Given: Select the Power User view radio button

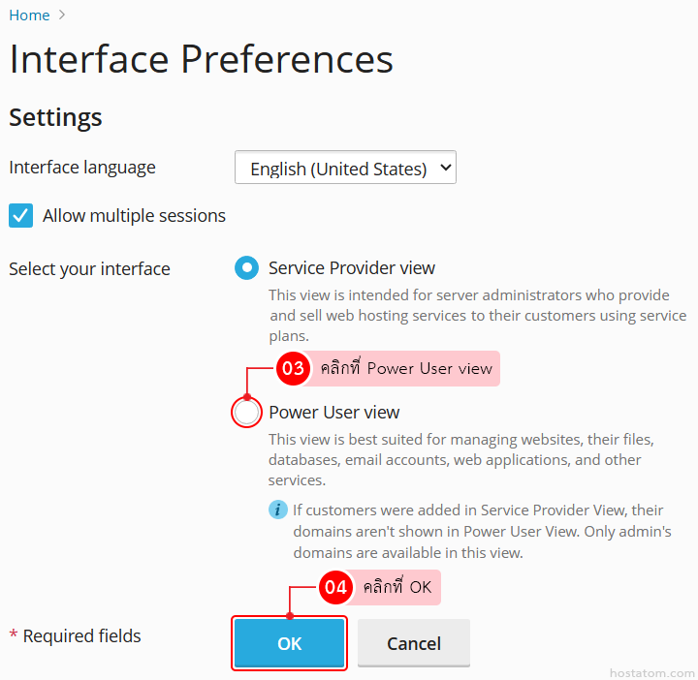Looking at the screenshot, I should click(247, 413).
